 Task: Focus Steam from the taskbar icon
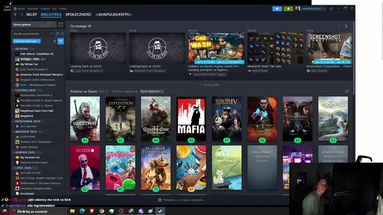(160, 211)
